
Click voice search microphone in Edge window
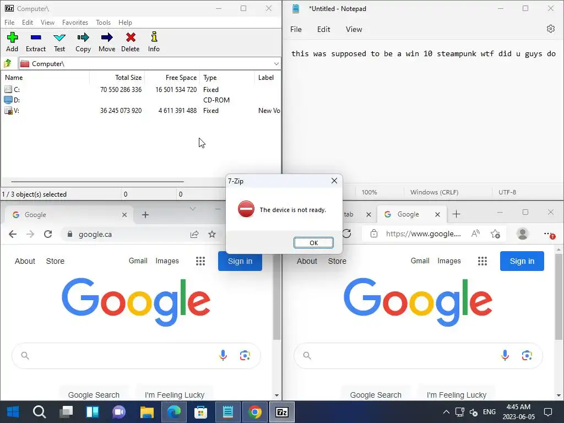pyautogui.click(x=505, y=355)
